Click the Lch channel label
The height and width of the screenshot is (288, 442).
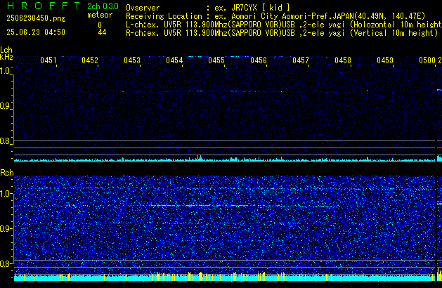(x=6, y=50)
